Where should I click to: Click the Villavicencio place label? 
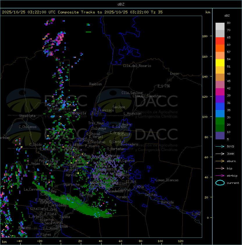pos(59,109)
